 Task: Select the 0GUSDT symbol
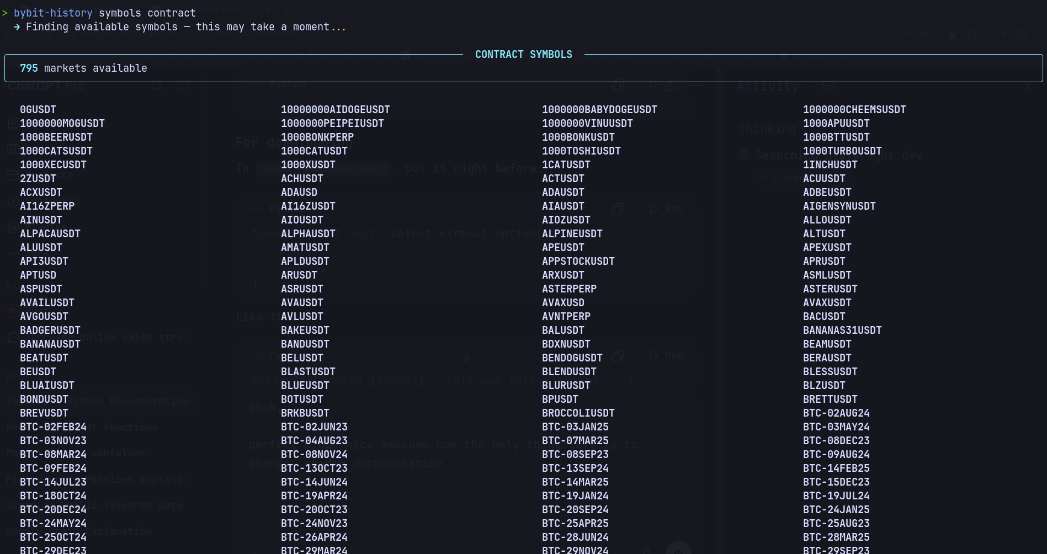point(38,110)
